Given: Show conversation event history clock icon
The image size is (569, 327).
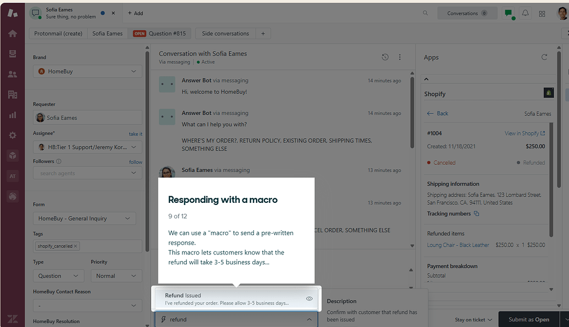Looking at the screenshot, I should [385, 57].
